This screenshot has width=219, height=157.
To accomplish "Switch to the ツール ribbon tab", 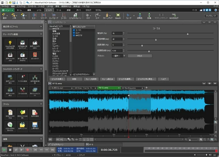I will (59, 10).
